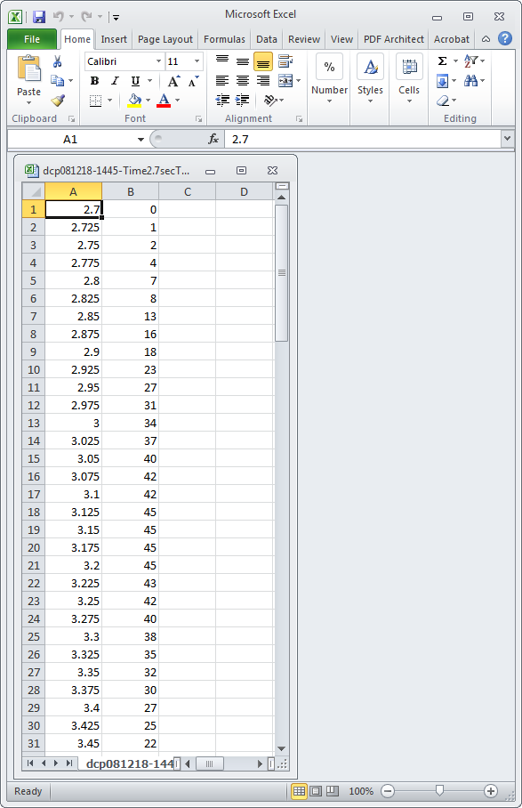Open Find & Select binoculars icon
The width and height of the screenshot is (522, 808).
(470, 80)
